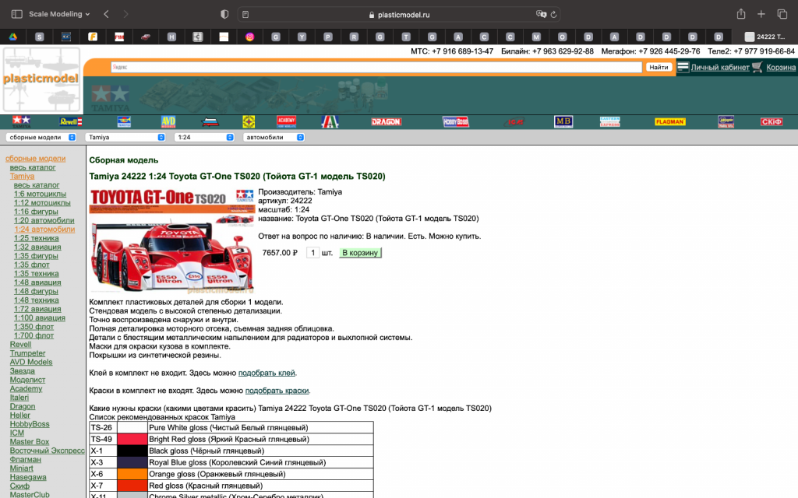This screenshot has width=798, height=498.
Task: Click the TS-49 Bright Red color swatch
Action: [134, 440]
